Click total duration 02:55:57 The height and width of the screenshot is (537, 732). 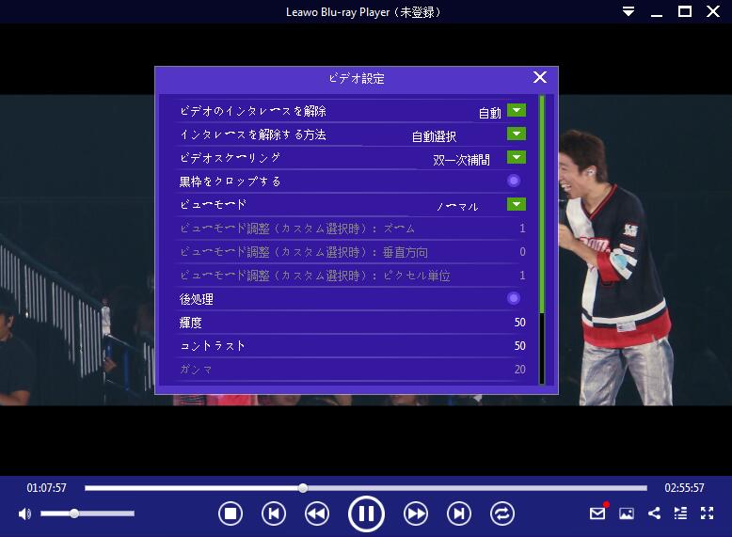click(x=684, y=488)
